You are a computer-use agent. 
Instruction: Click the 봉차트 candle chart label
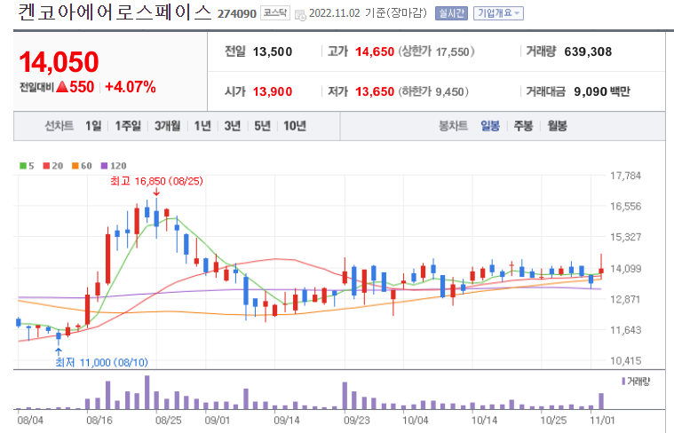coord(453,126)
